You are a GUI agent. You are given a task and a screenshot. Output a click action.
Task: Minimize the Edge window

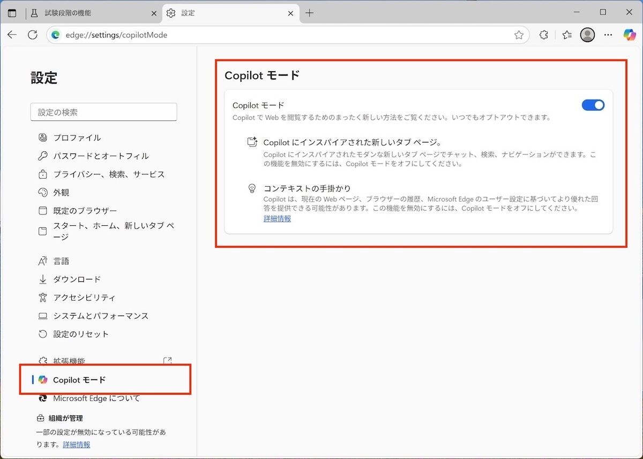point(577,12)
